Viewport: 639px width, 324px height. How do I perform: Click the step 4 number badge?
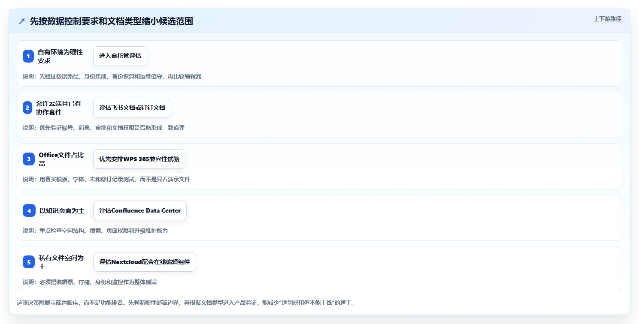[29, 210]
